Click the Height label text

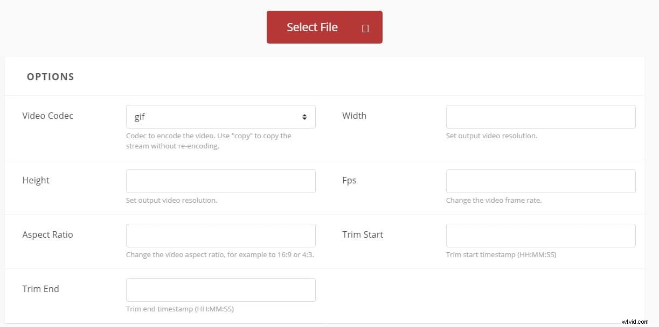[x=36, y=180]
